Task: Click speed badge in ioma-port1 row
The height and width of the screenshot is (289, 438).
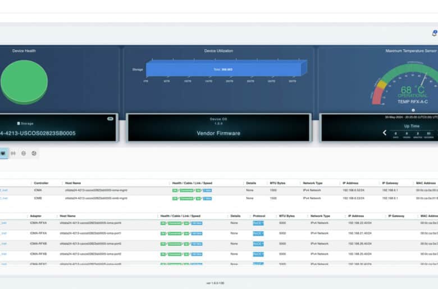Action: 197,234
